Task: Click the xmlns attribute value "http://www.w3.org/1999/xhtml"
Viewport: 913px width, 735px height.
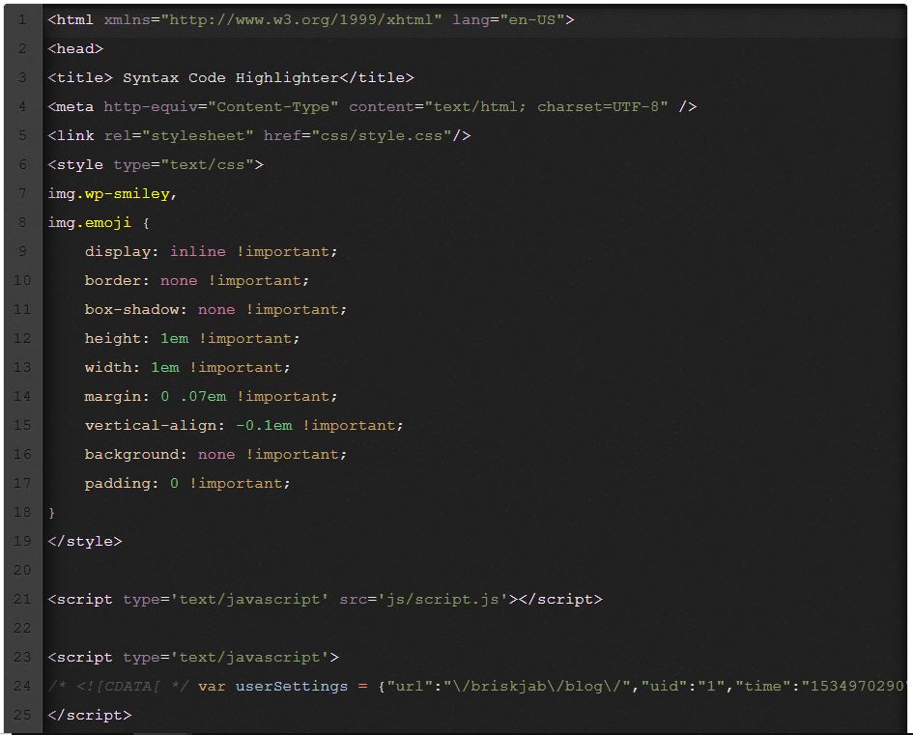Action: (x=301, y=19)
